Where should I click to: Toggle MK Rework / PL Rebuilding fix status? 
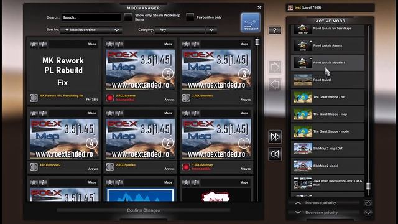click(34, 98)
